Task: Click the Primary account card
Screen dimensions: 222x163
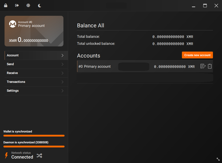Action: coord(34,31)
